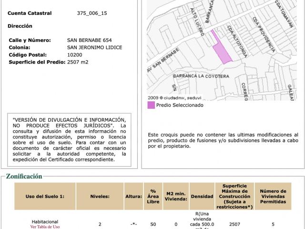305x229 pixels.
Task: Click the 'AV SAN BERNABE' street label on map
Action: tap(163, 60)
